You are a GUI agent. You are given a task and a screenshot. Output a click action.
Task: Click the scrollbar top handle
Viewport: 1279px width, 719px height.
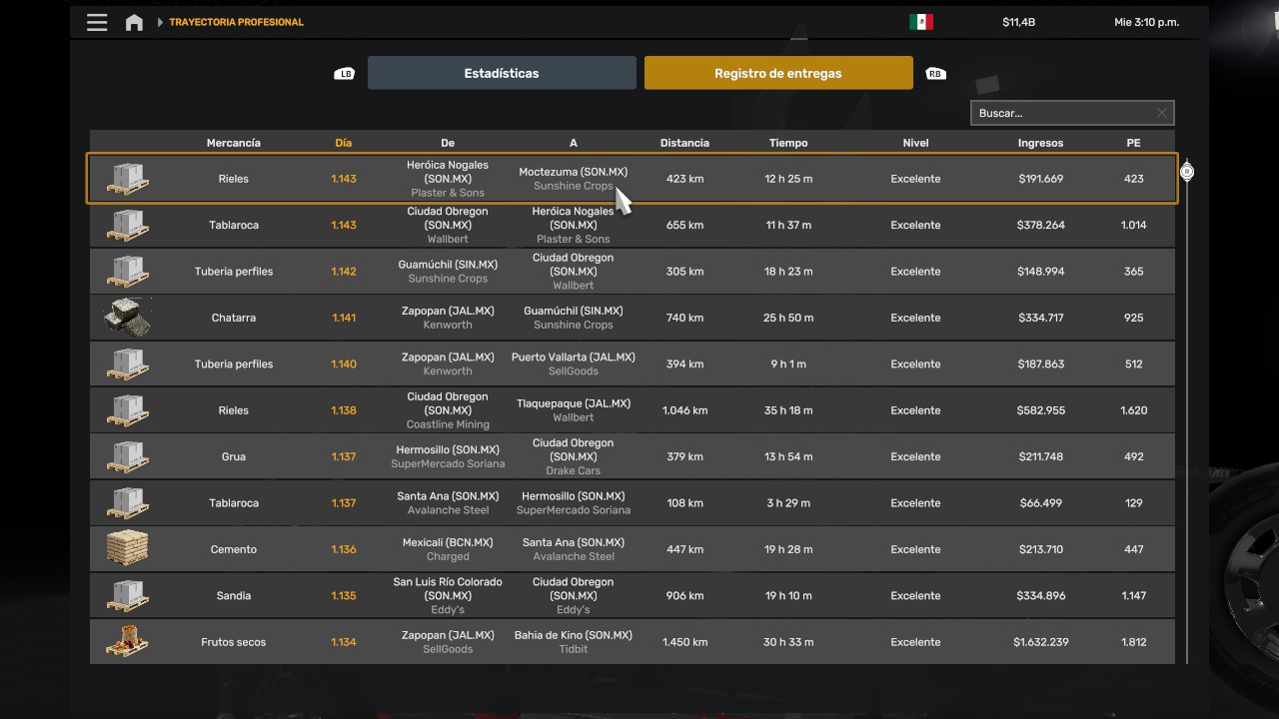click(x=1187, y=172)
